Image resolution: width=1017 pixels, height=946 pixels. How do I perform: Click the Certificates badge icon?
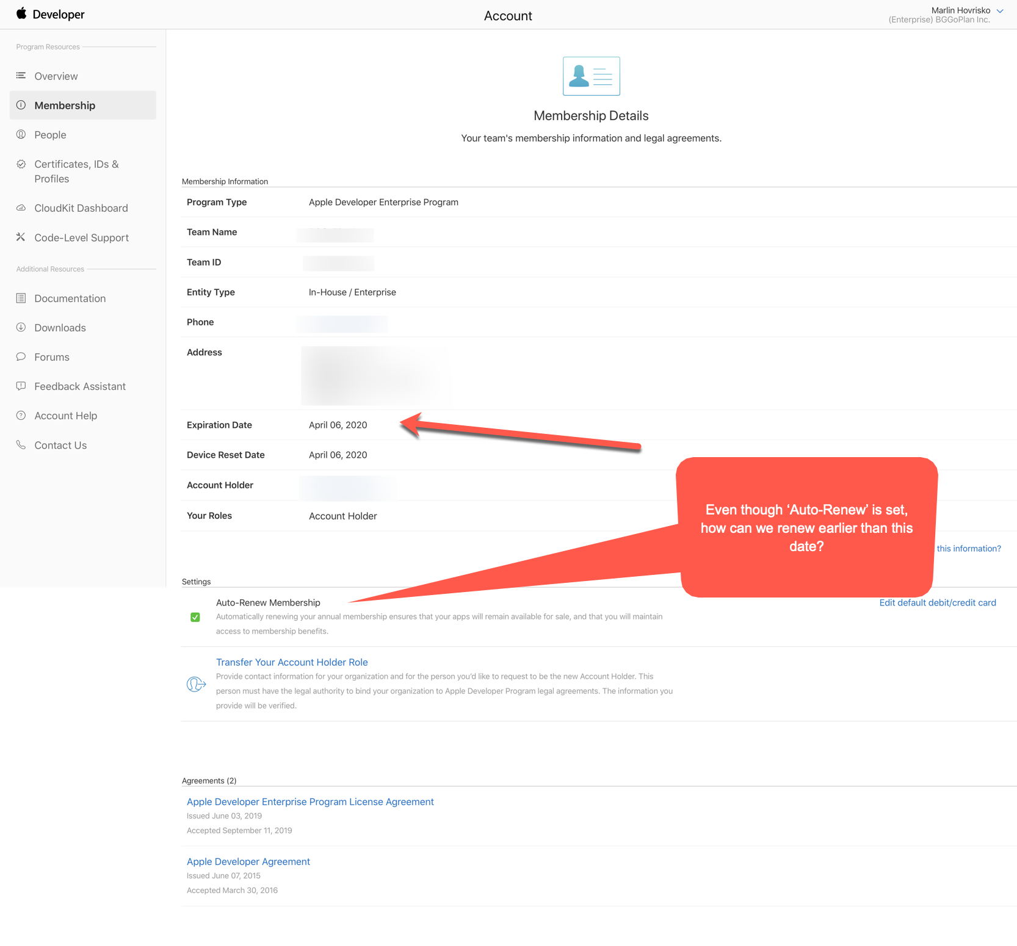click(x=21, y=164)
